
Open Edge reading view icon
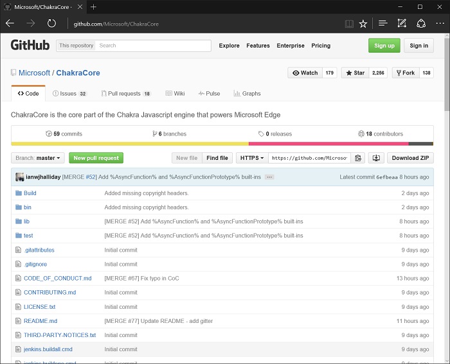(x=348, y=24)
